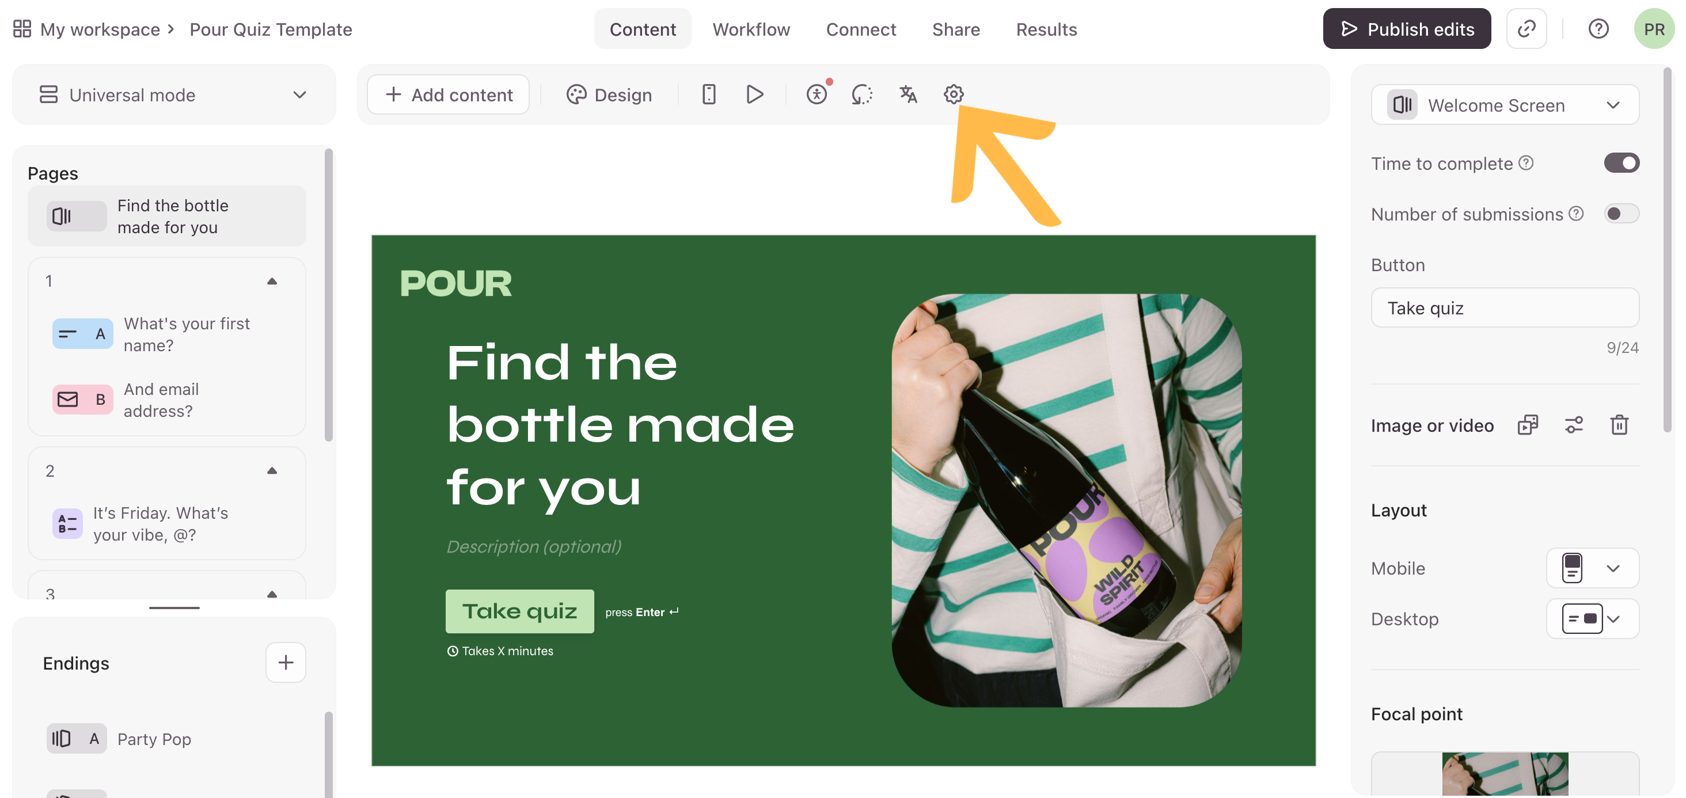This screenshot has height=798, width=1686.
Task: Switch to the Connect tab
Action: point(861,29)
